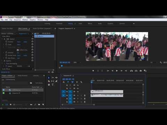
Task: Select the Slip tool
Action: point(53,81)
